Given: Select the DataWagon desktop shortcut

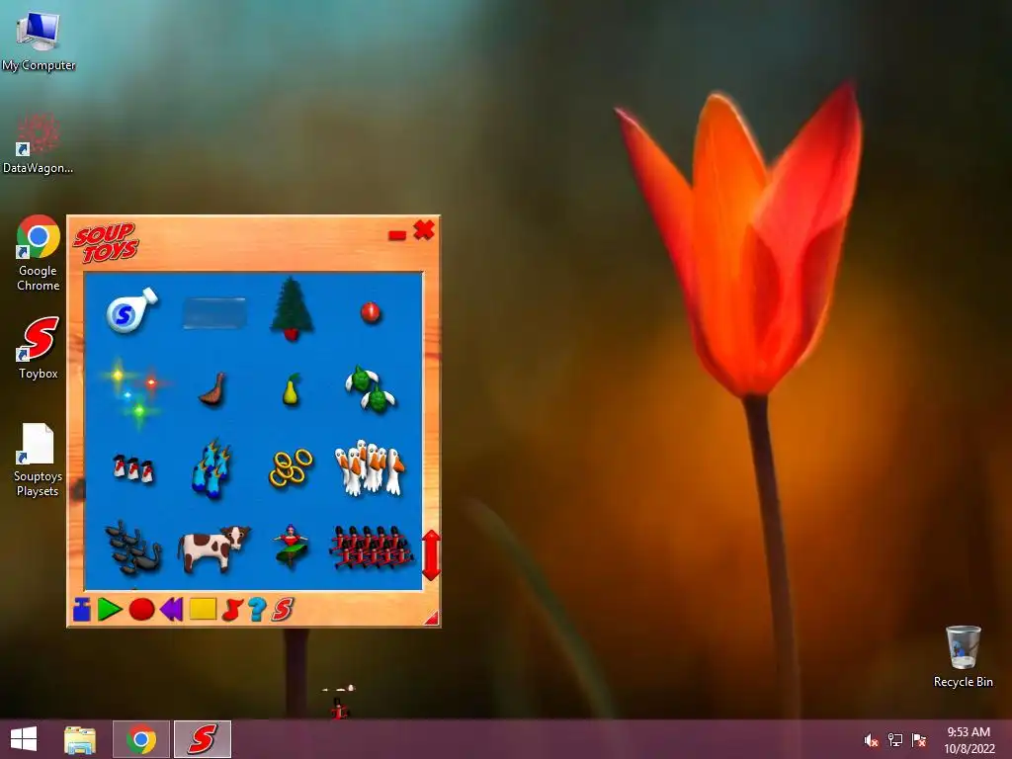Looking at the screenshot, I should tap(39, 143).
